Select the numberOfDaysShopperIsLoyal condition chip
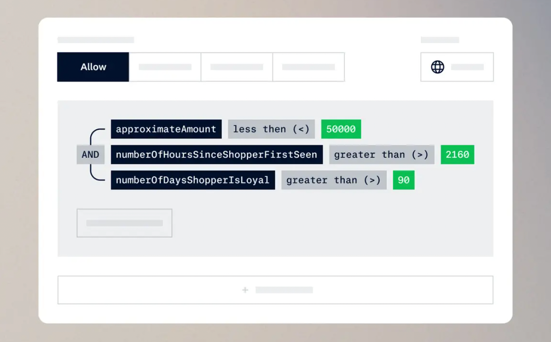The width and height of the screenshot is (551, 342). pos(192,180)
